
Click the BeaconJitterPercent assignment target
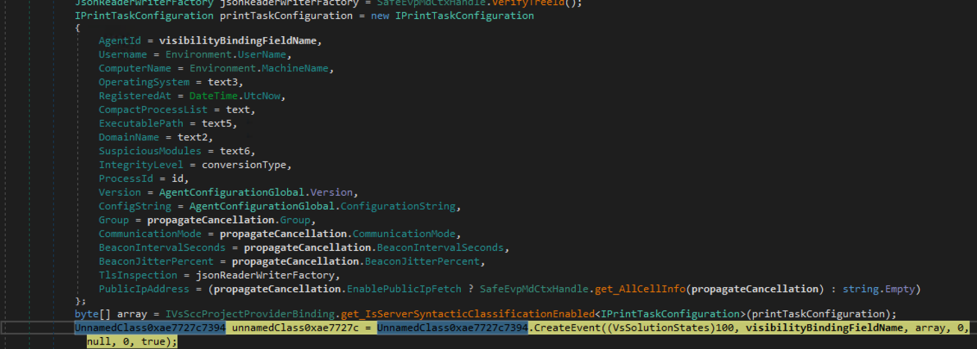click(156, 262)
